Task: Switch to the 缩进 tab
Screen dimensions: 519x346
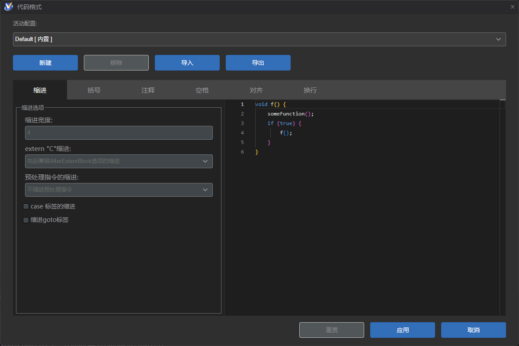Action: coord(40,90)
